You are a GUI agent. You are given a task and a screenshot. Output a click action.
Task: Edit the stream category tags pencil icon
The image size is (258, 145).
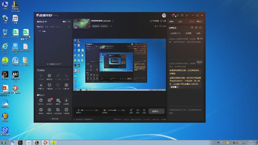111,26
